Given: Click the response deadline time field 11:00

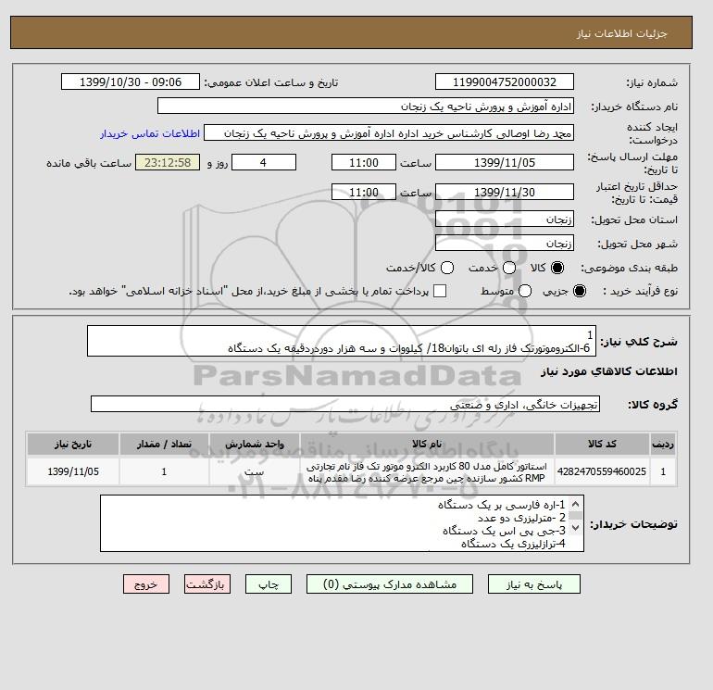Looking at the screenshot, I should point(364,162).
